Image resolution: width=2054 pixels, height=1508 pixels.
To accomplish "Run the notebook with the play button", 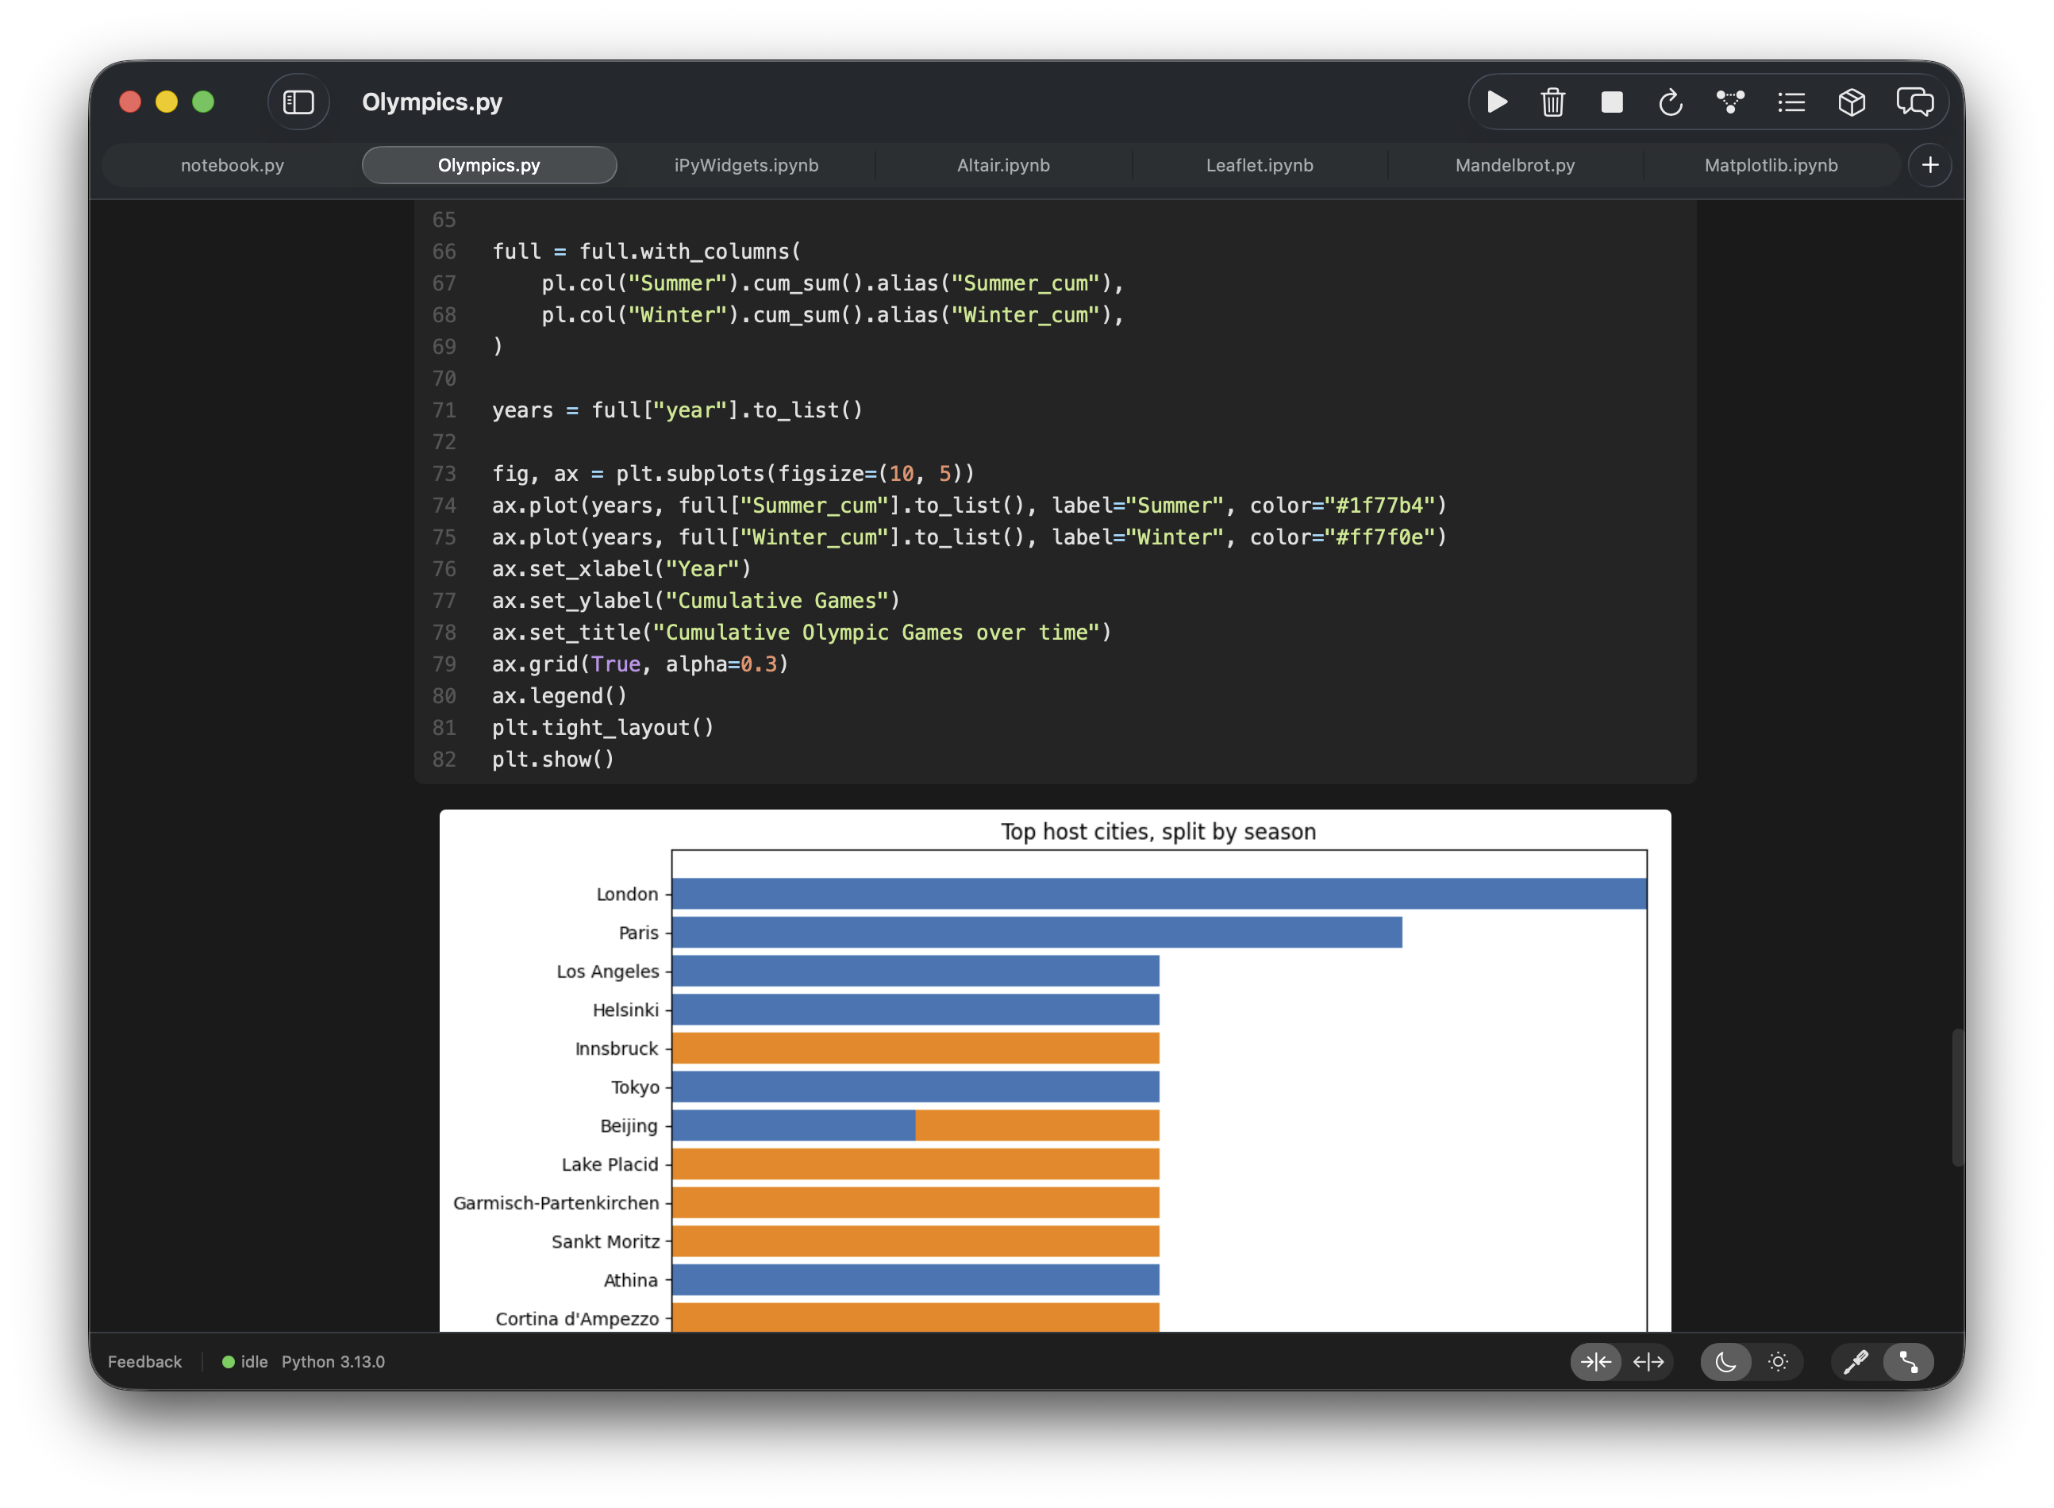I will point(1497,102).
